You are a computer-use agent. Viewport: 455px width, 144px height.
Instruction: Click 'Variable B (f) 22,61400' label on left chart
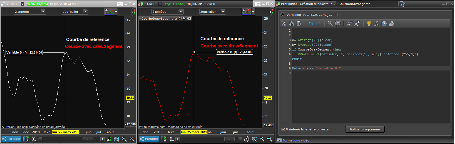[x=24, y=52]
